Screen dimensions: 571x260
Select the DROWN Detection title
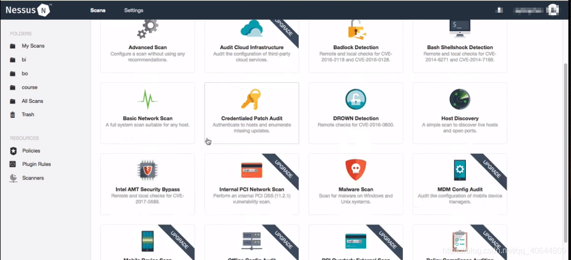[x=356, y=118]
